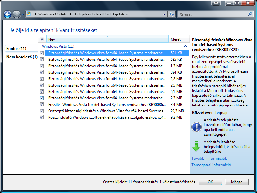The height and width of the screenshot is (193, 257).
Task: Click the greyed Forward arrow button
Action: coord(17,14)
